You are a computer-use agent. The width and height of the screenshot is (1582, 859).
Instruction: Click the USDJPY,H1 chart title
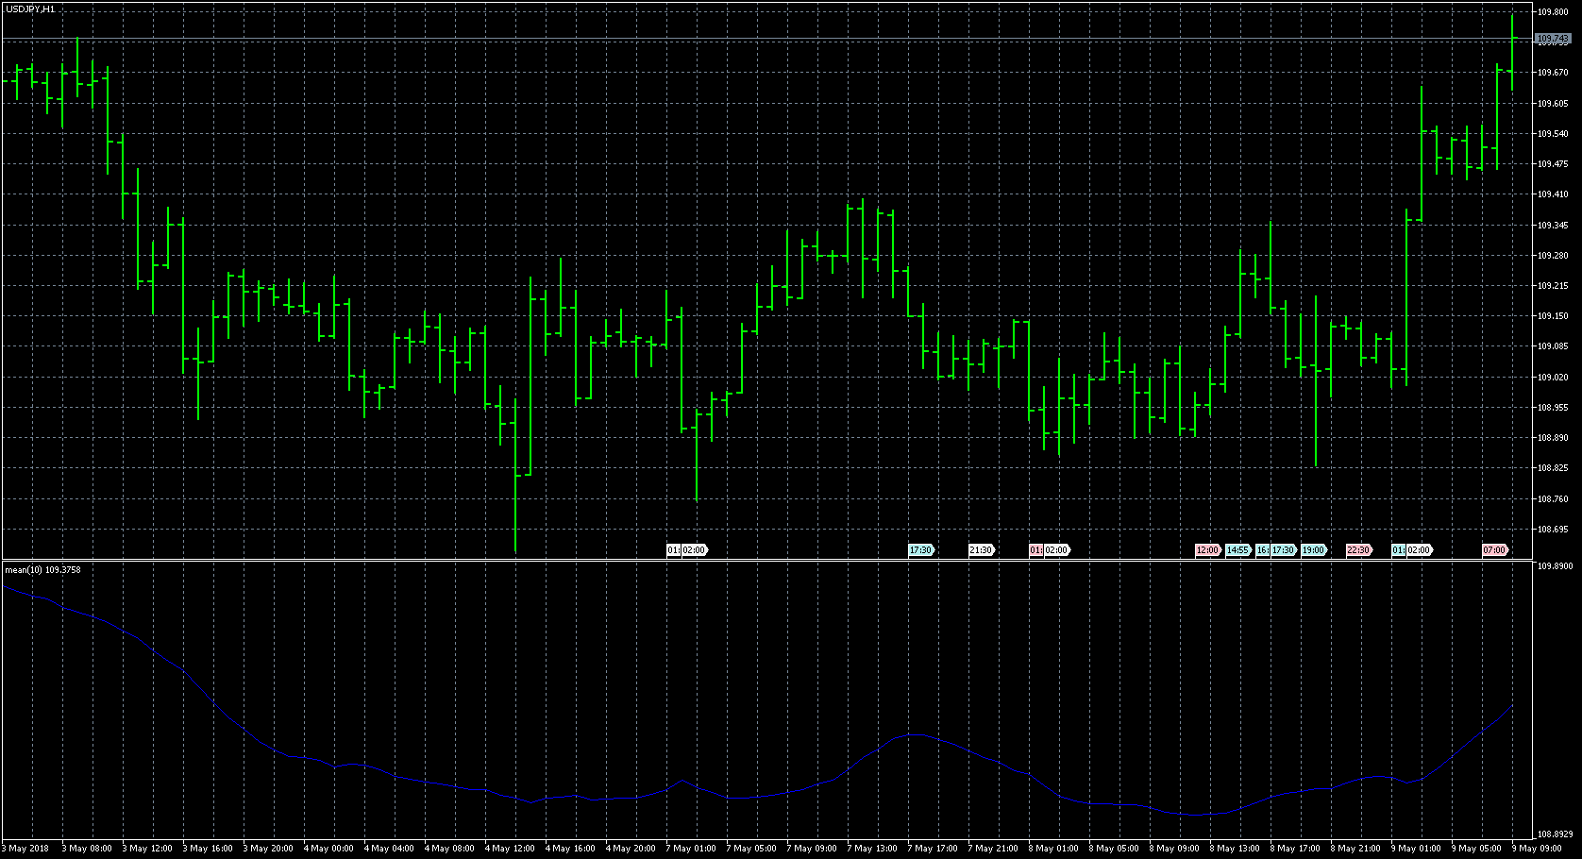point(30,8)
